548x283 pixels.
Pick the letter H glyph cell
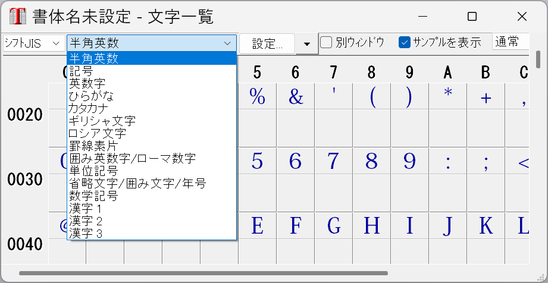point(371,226)
